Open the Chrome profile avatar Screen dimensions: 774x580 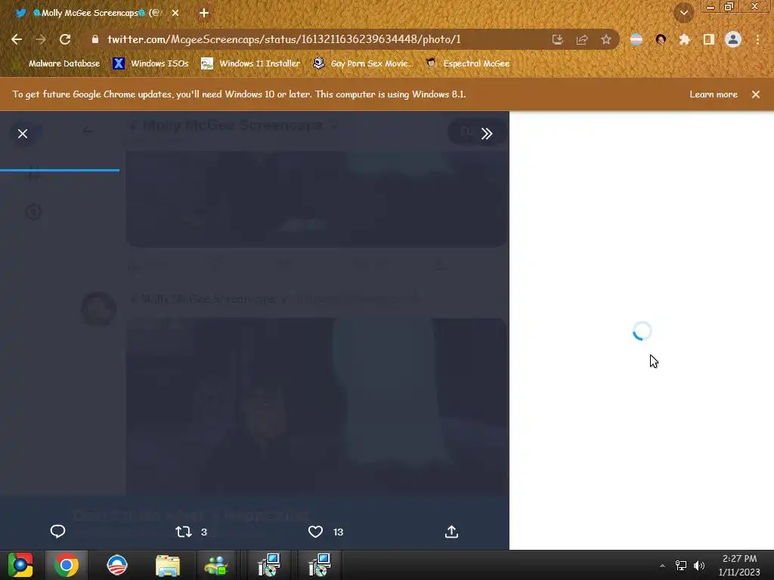pos(733,39)
